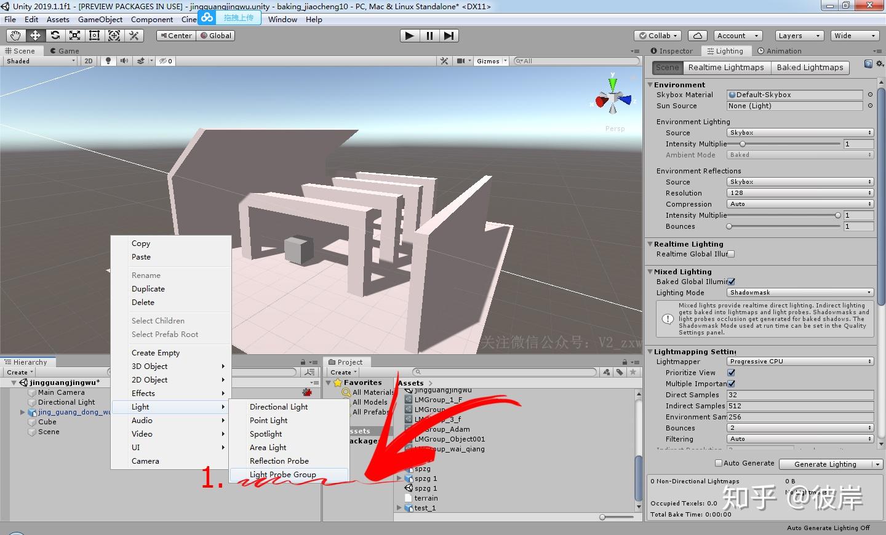Click the Project search-by-label icon
This screenshot has height=535, width=886.
[620, 372]
